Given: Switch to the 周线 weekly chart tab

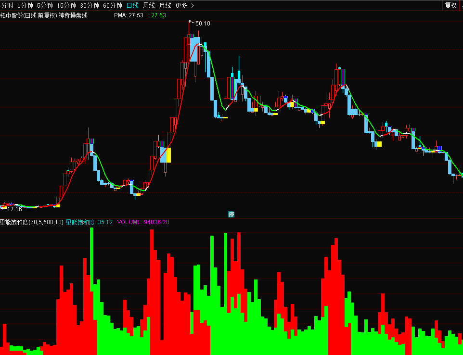Looking at the screenshot, I should [x=149, y=5].
